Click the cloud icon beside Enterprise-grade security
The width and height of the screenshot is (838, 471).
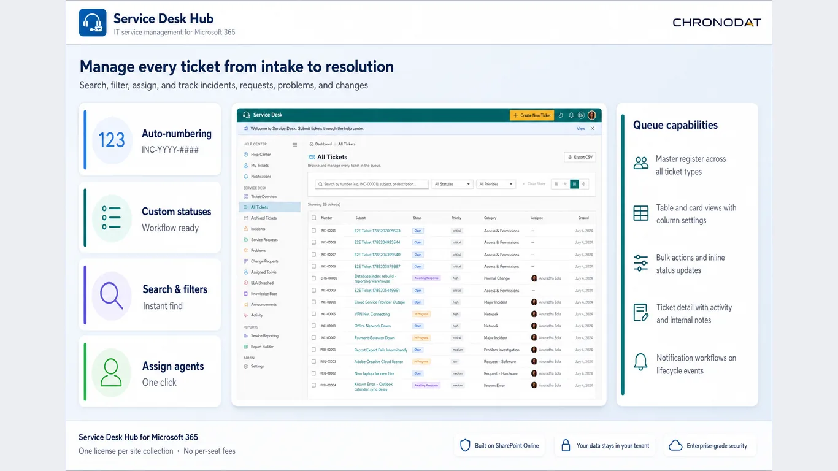coord(675,446)
